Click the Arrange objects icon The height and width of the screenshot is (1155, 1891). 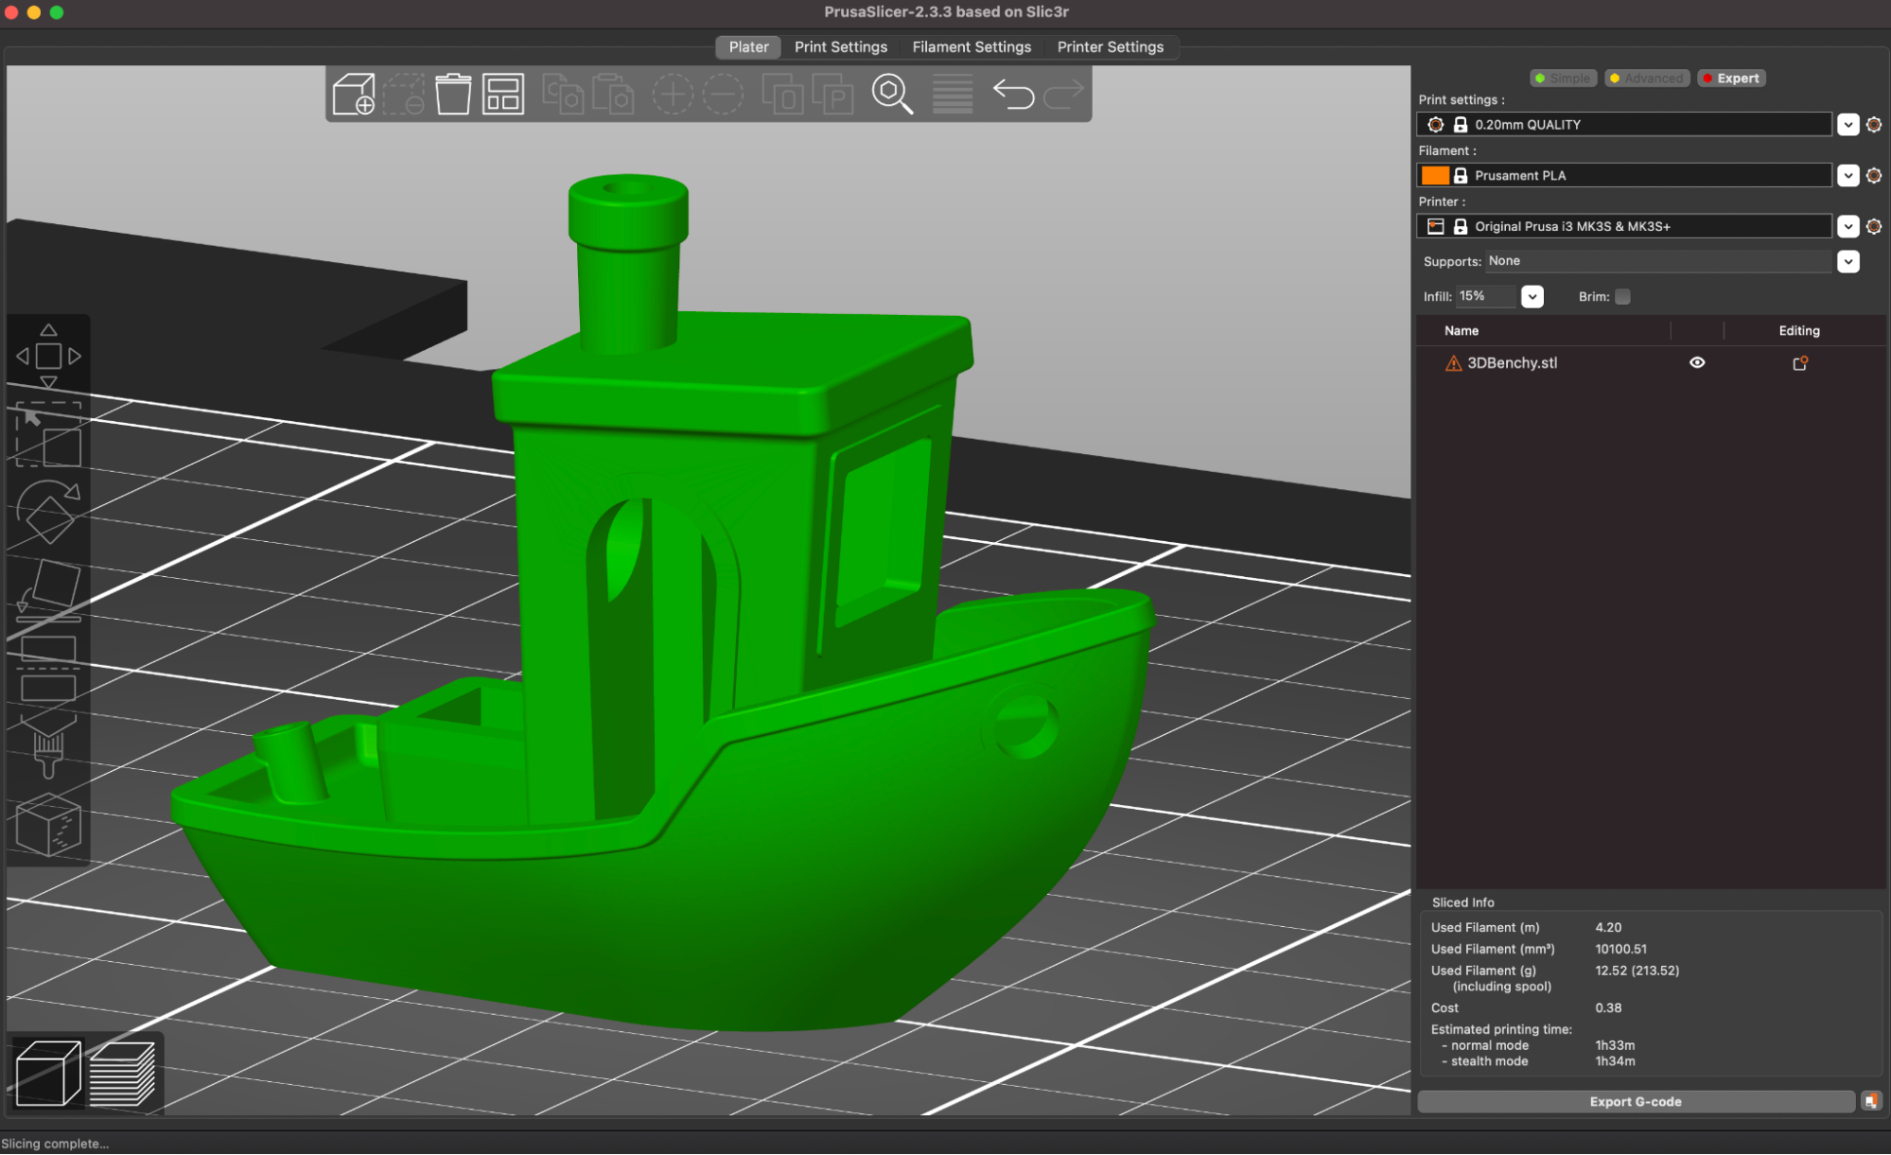point(503,94)
